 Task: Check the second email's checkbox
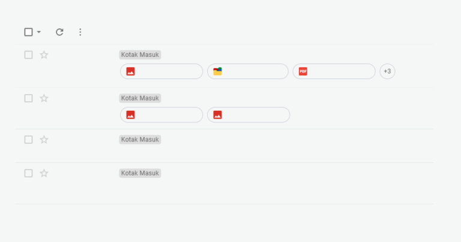[x=29, y=98]
